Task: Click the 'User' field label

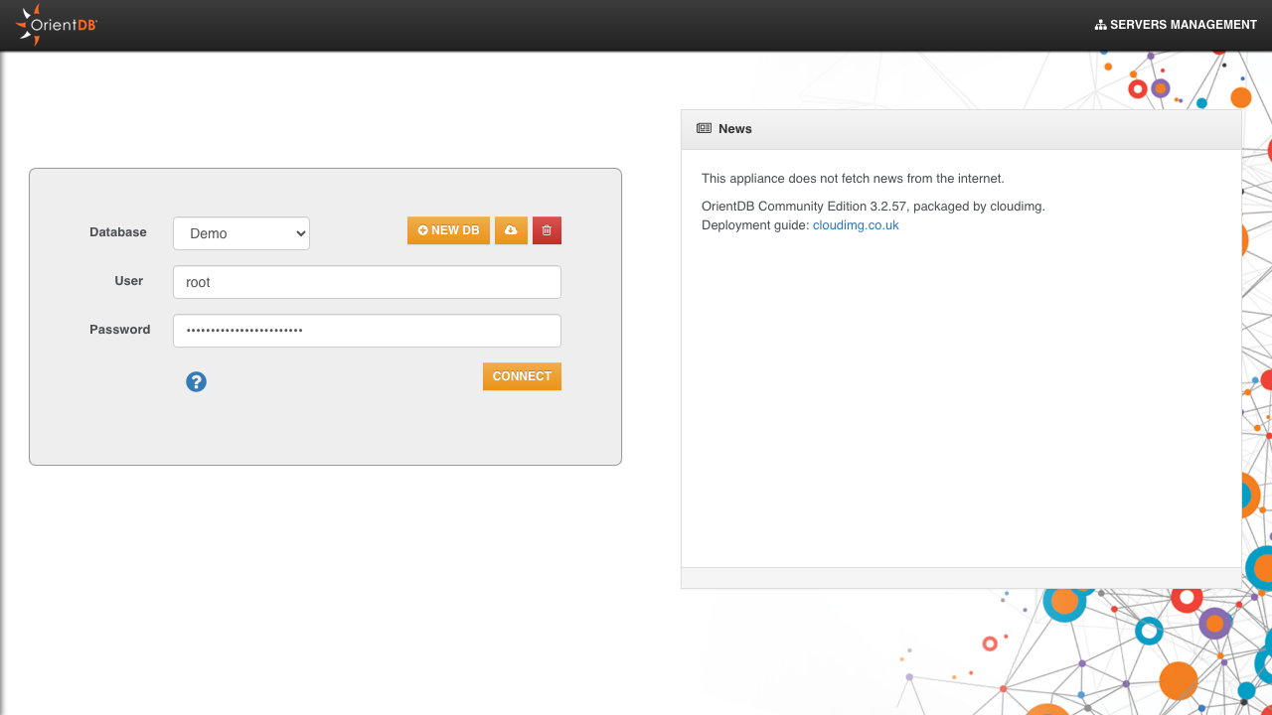Action: click(129, 281)
